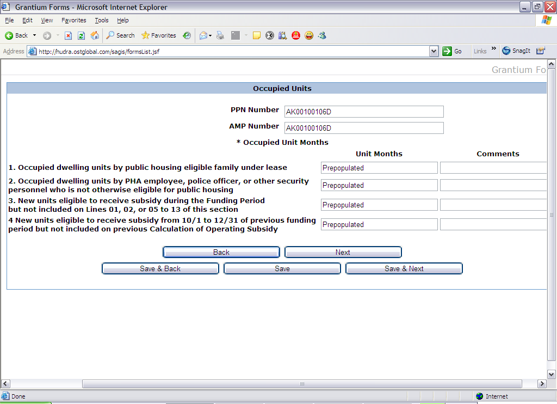The width and height of the screenshot is (557, 404).
Task: Click the Go button
Action: [452, 51]
